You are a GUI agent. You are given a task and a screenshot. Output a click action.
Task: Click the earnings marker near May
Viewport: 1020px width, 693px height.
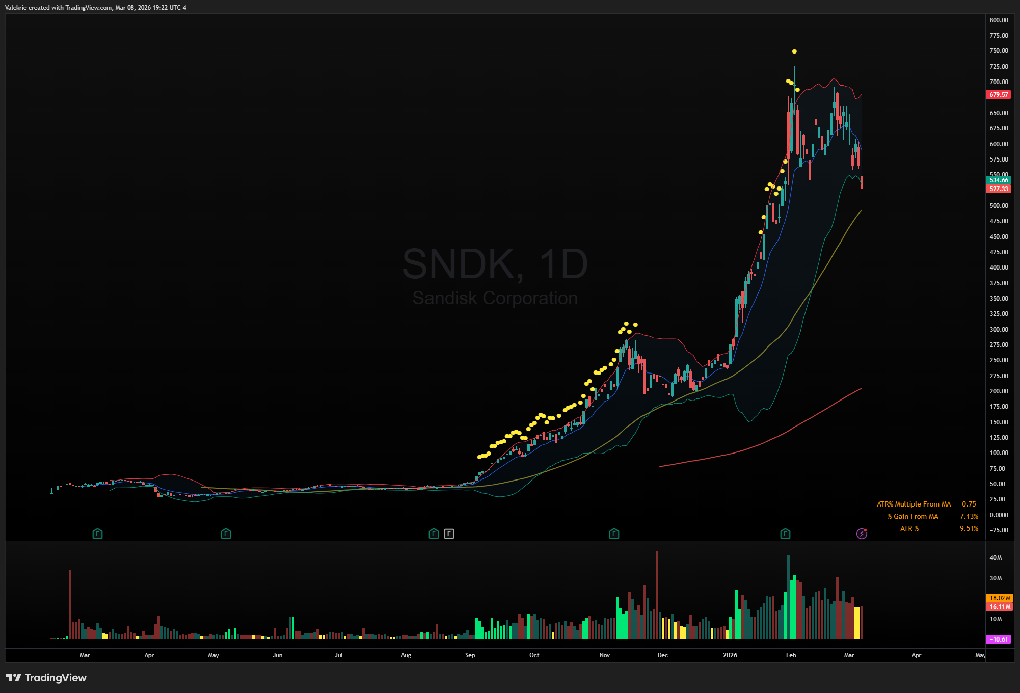point(226,534)
